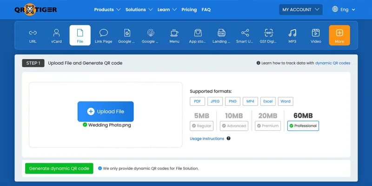Open the QR Tiger logo homepage
The image size is (372, 186).
pyautogui.click(x=36, y=9)
